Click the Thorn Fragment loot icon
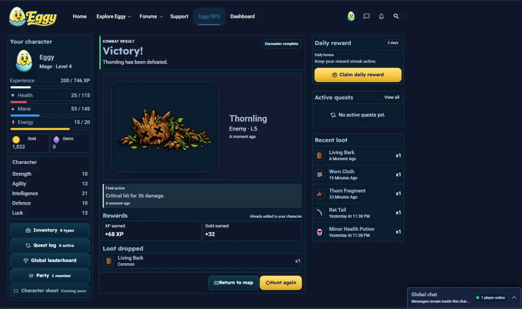Screen dimensions: 522x309 coord(320,194)
